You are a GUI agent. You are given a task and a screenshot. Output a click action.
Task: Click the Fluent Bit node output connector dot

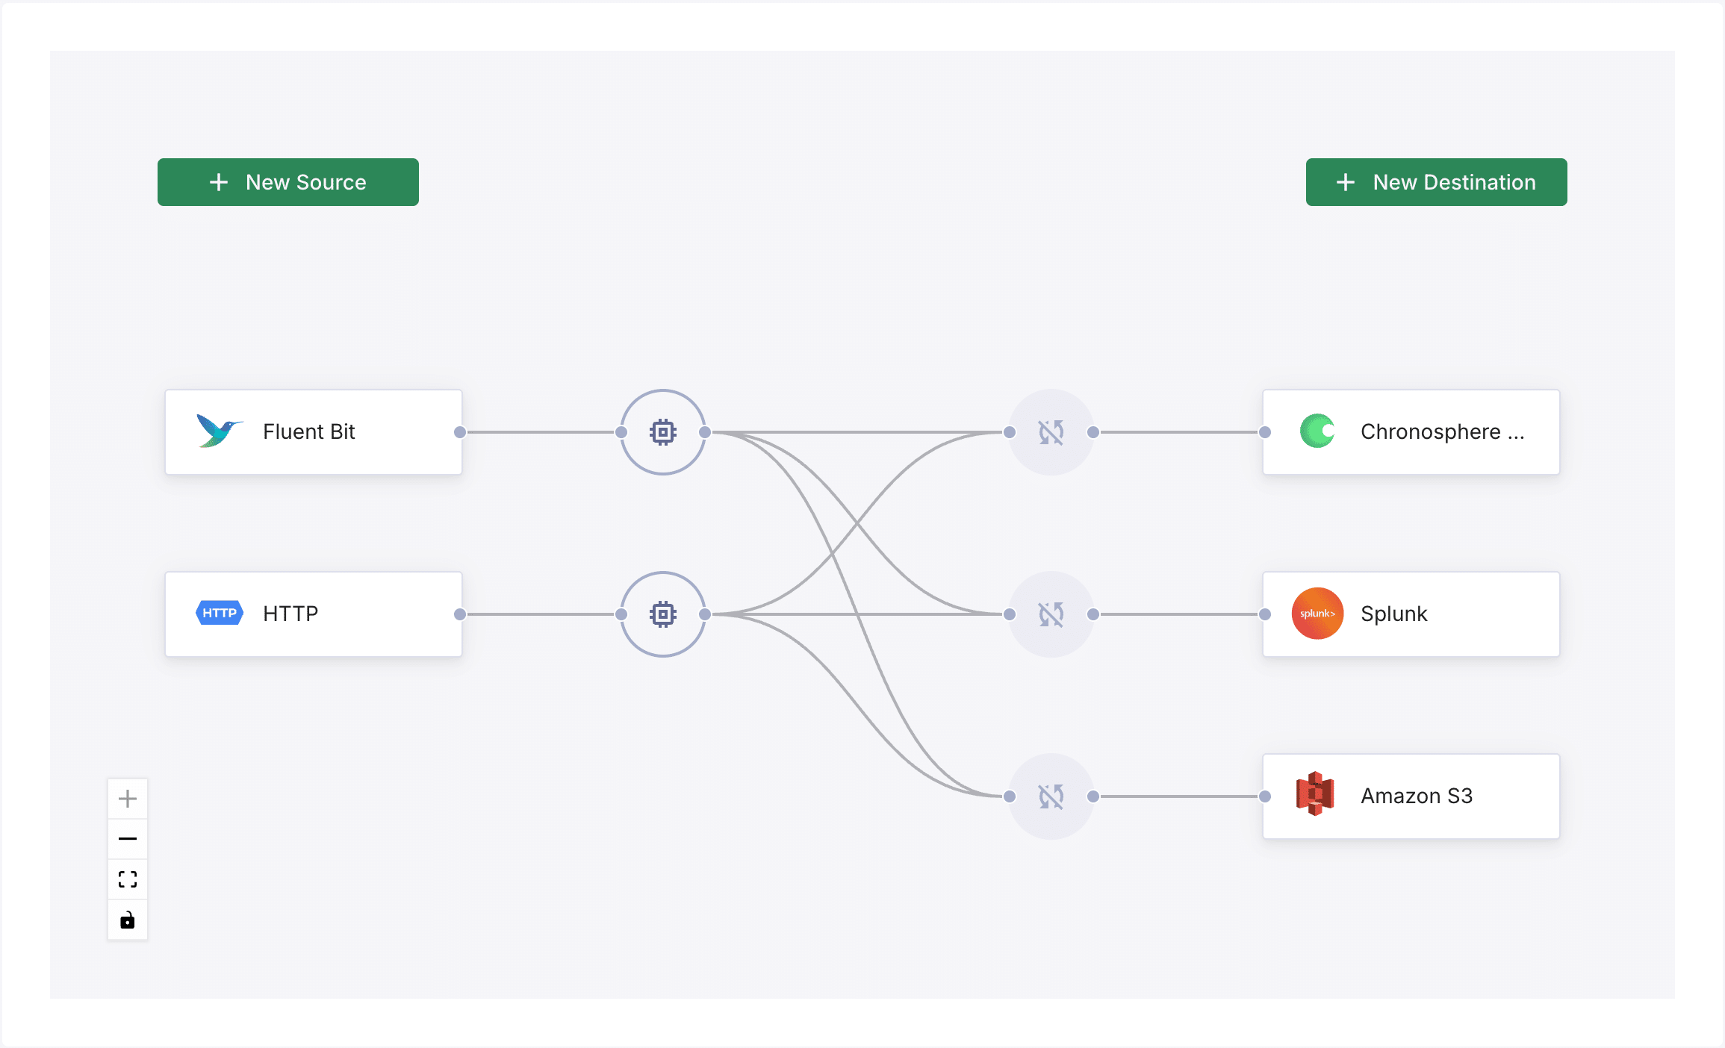pos(460,432)
